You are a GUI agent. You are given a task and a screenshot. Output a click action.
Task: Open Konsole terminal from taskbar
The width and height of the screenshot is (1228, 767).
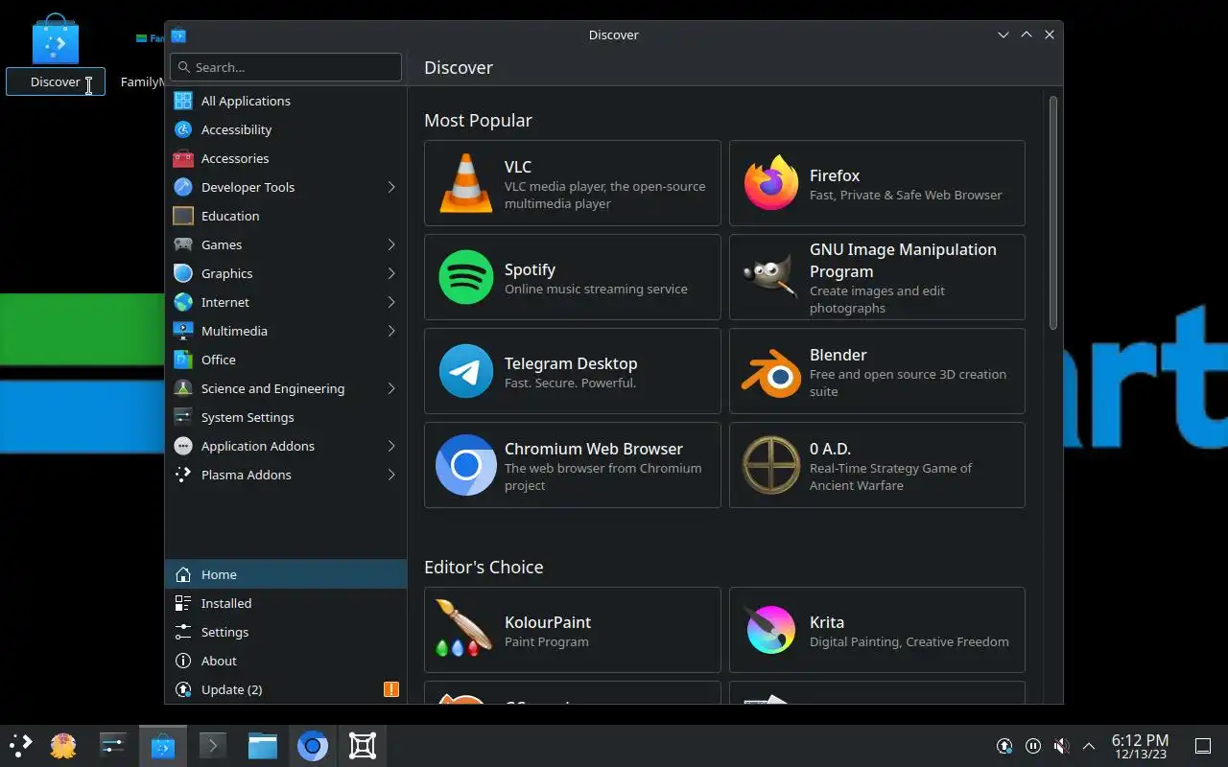[x=213, y=745]
